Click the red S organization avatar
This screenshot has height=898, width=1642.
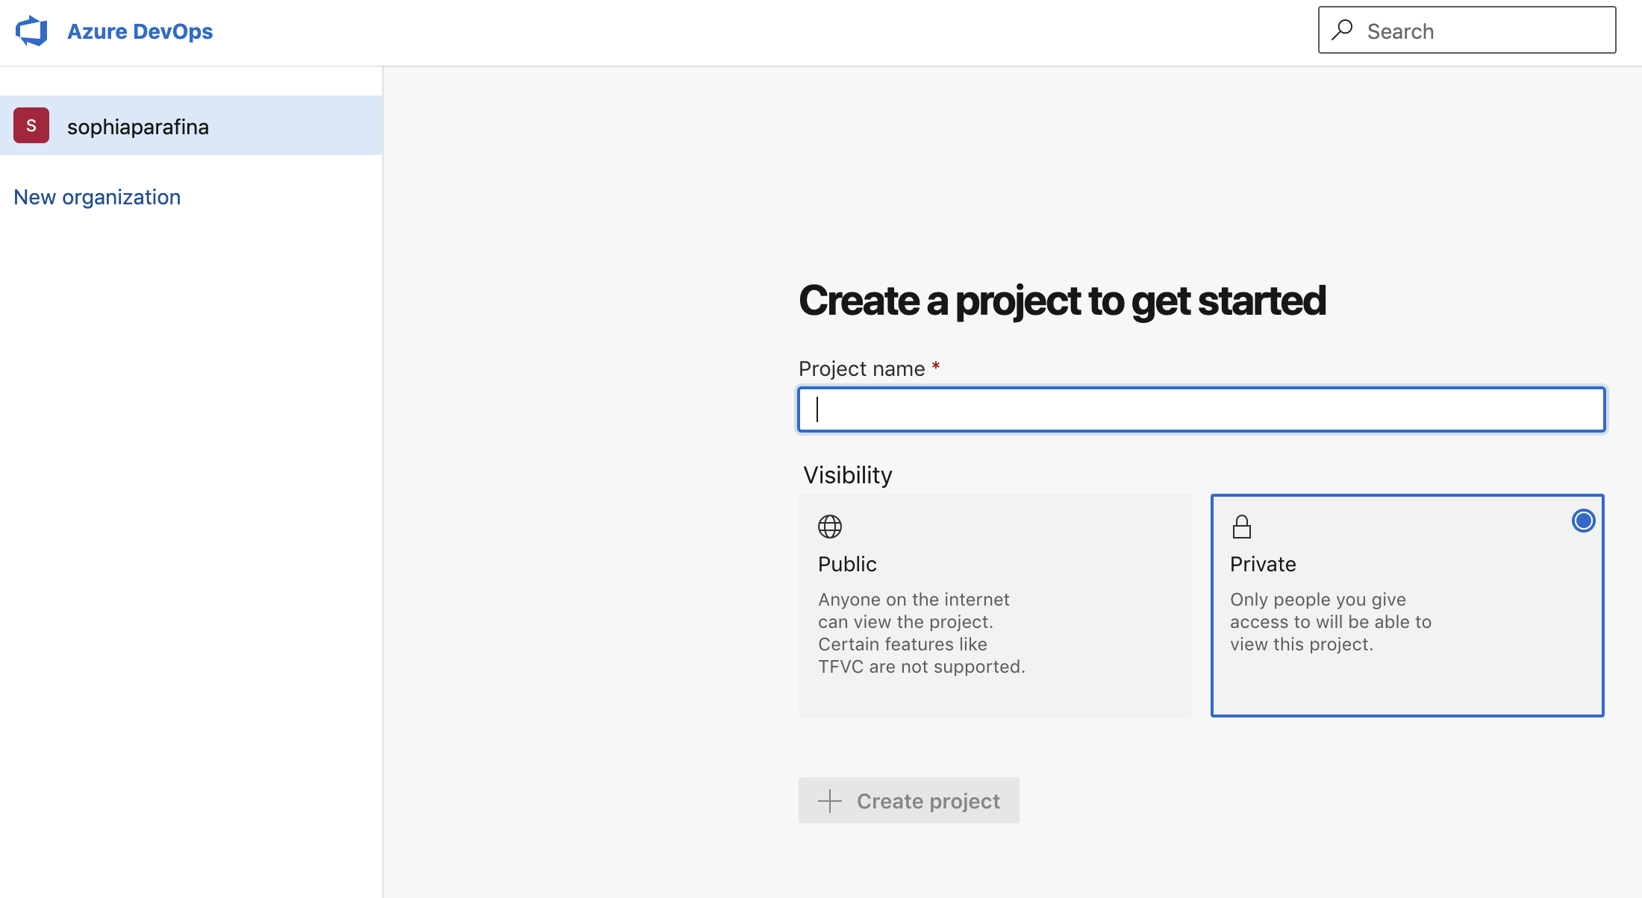tap(31, 125)
